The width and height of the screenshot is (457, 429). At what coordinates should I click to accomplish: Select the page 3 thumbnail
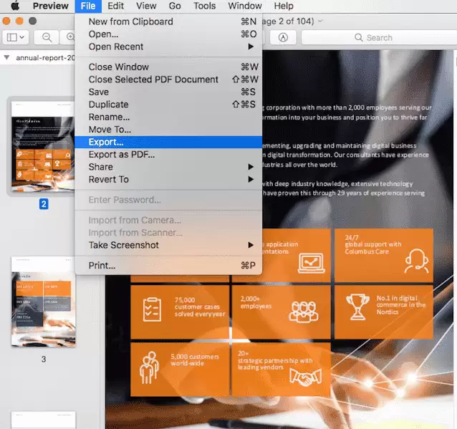tap(43, 302)
